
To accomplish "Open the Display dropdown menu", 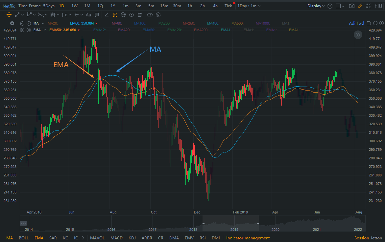I will point(316,6).
